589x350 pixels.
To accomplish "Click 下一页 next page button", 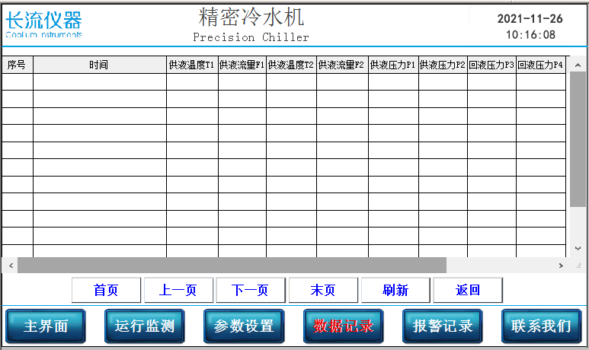I will point(250,290).
